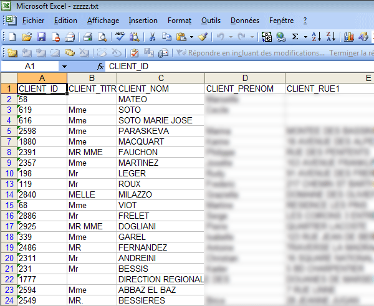Viewport: 374px width, 306px height.
Task: Run the spelling check (ABC) tool
Action: (x=120, y=37)
